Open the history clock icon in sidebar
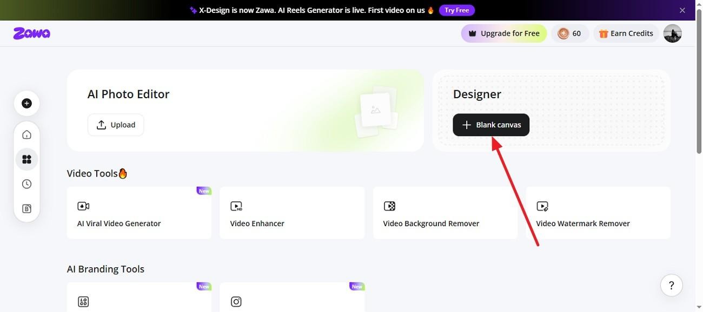 pos(26,184)
